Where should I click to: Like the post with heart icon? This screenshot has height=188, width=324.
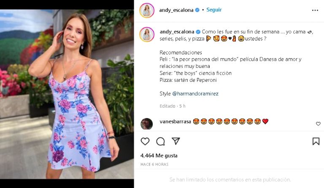coord(145,141)
